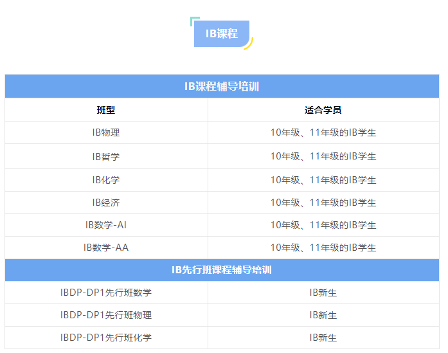
Task: Click the student cell in IB哲学 row
Action: tap(323, 156)
